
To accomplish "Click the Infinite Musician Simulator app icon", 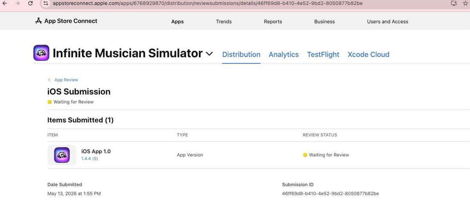I will tap(42, 53).
